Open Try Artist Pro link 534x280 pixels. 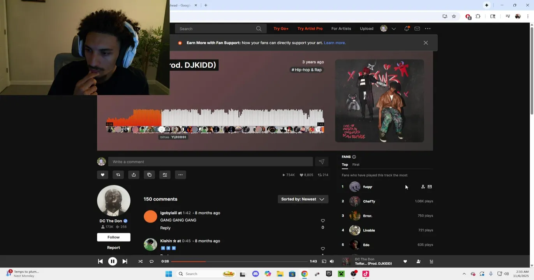[310, 28]
